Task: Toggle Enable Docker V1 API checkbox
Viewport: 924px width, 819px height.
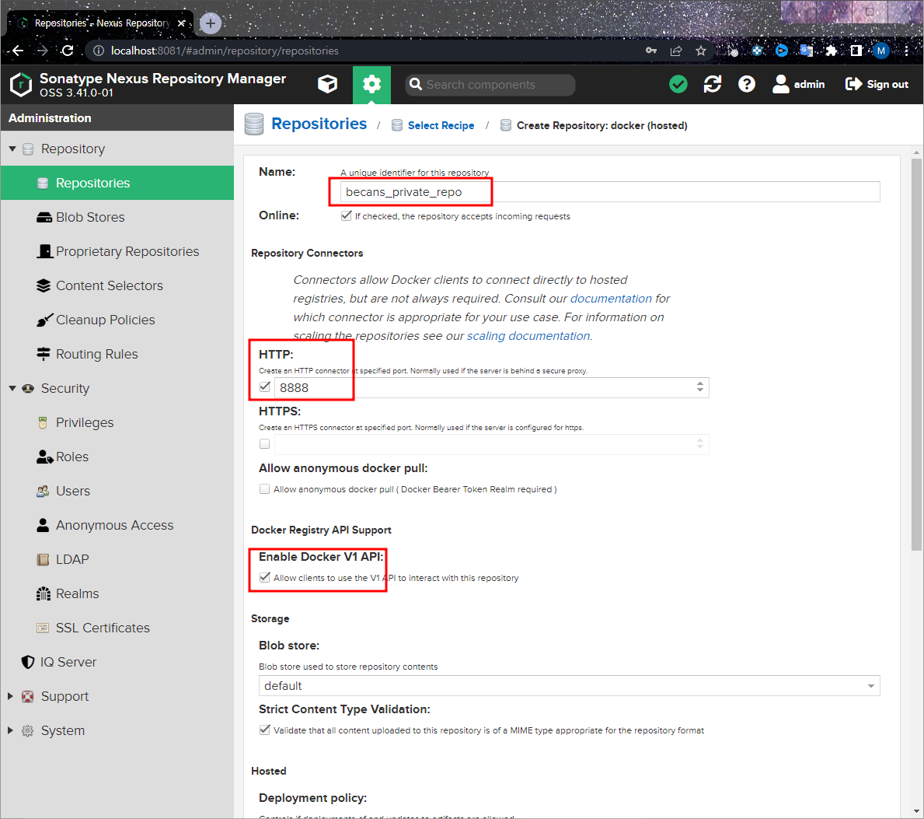Action: click(264, 577)
